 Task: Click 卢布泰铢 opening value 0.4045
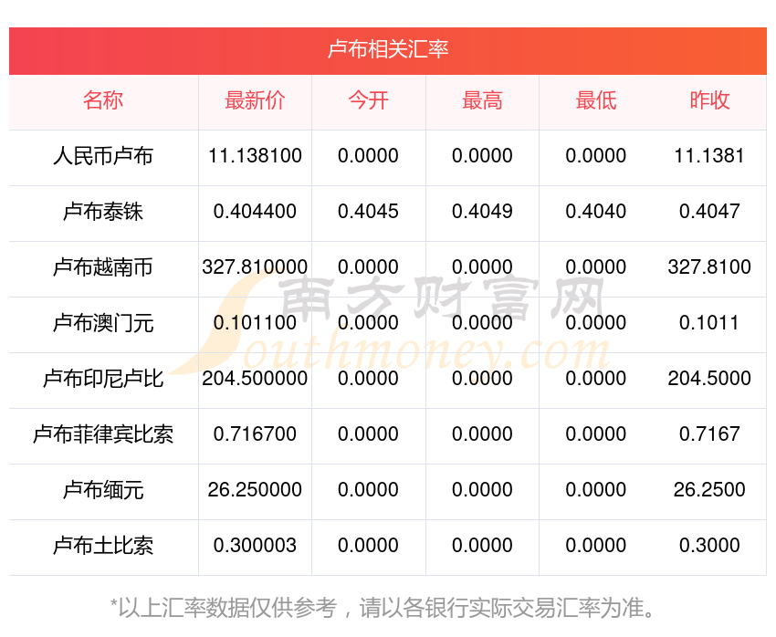(x=368, y=212)
